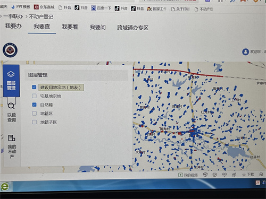Click the round real-estate registry logo
Screen dimensions: 266x199
(10, 50)
